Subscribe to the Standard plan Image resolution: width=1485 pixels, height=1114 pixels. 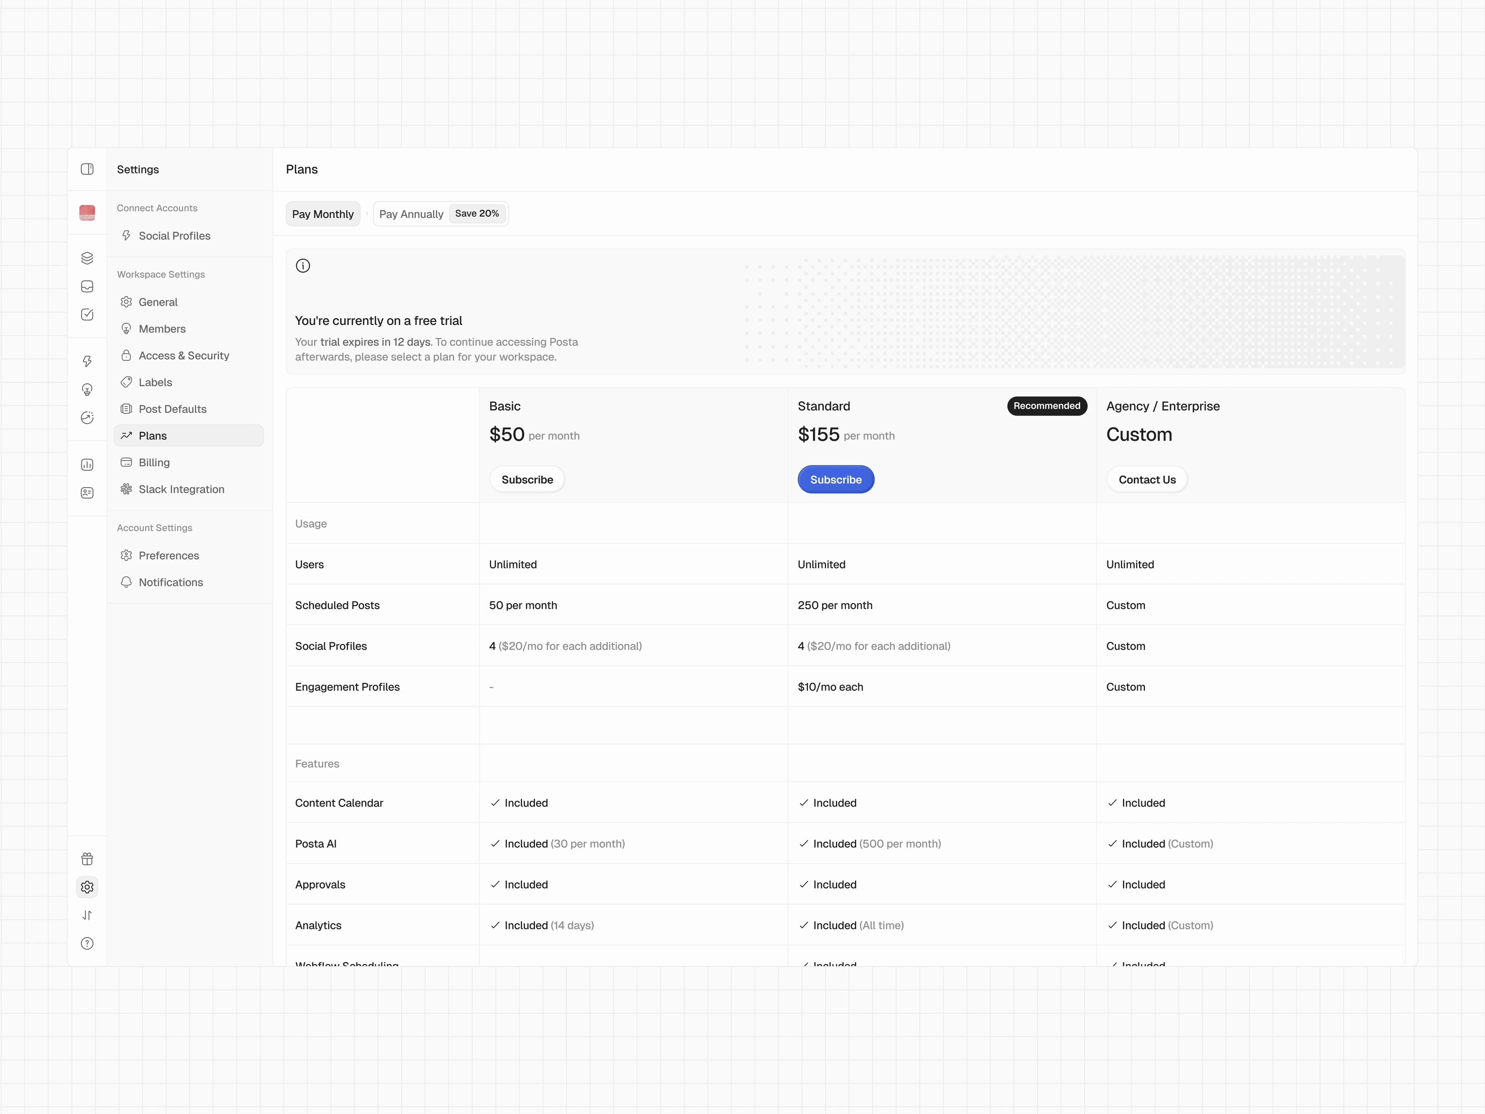pos(835,479)
